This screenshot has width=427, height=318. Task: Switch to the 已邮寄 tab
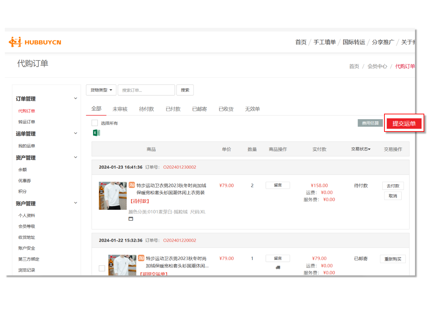click(199, 109)
